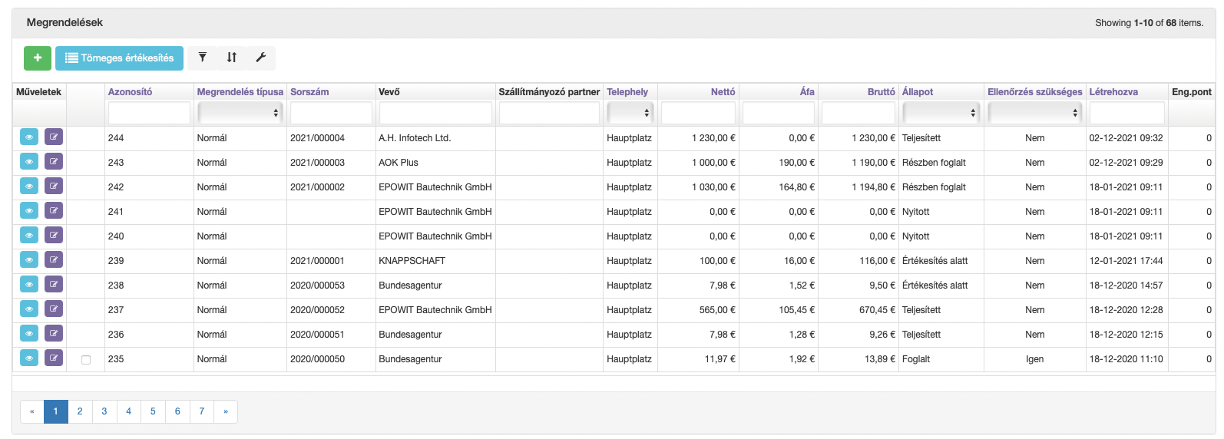View order 244 with eye icon
The width and height of the screenshot is (1224, 439).
[29, 137]
